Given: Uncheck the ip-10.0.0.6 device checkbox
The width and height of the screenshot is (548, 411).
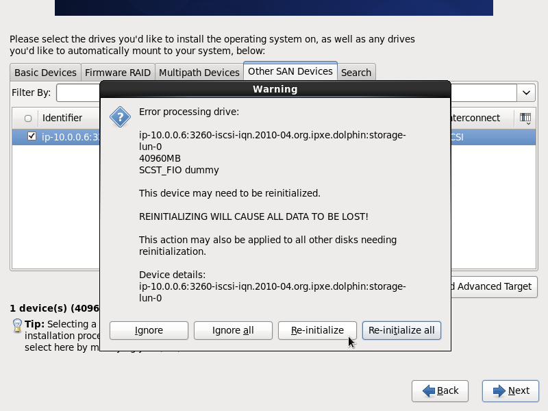Looking at the screenshot, I should [x=32, y=136].
